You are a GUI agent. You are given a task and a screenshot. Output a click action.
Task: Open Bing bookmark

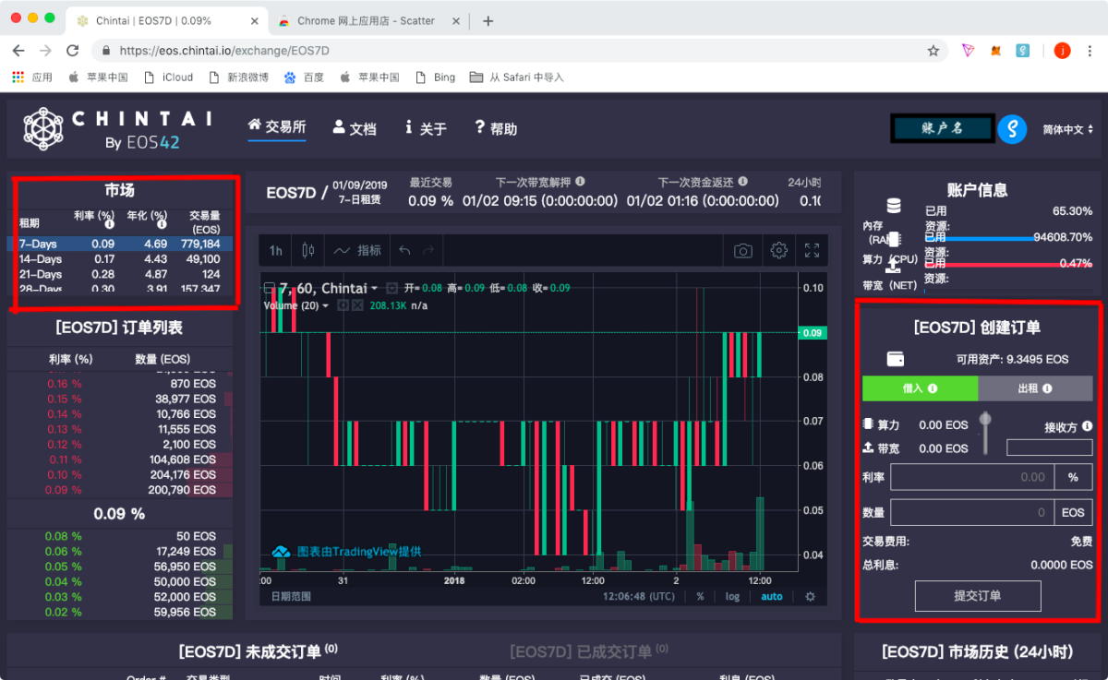click(x=435, y=78)
